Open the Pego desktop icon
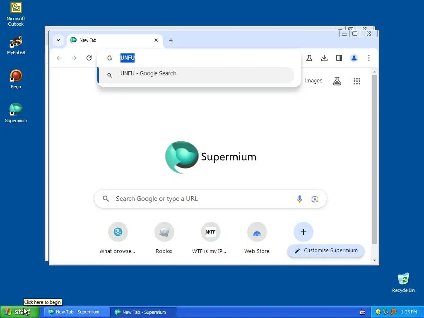Image resolution: width=424 pixels, height=318 pixels. click(x=16, y=79)
